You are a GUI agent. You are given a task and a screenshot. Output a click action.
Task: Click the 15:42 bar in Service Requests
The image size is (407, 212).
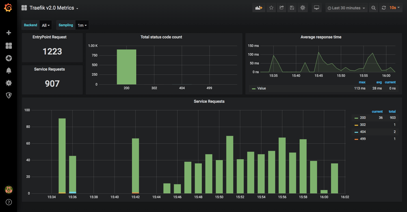tap(135, 166)
